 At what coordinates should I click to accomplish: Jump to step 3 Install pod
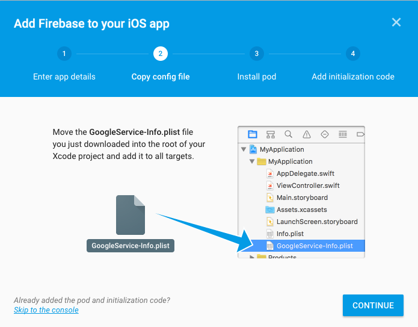tap(257, 54)
